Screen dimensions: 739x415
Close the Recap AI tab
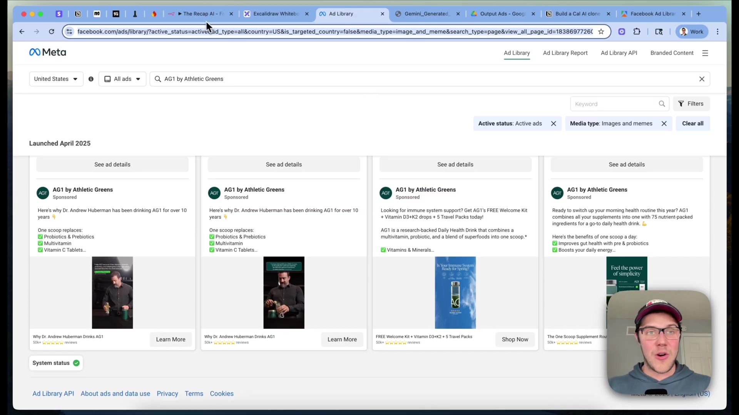[231, 14]
